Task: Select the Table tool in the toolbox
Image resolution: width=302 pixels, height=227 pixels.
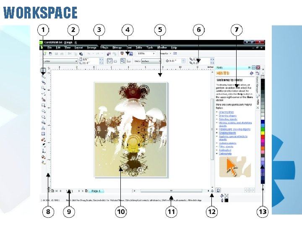Action: 44,134
